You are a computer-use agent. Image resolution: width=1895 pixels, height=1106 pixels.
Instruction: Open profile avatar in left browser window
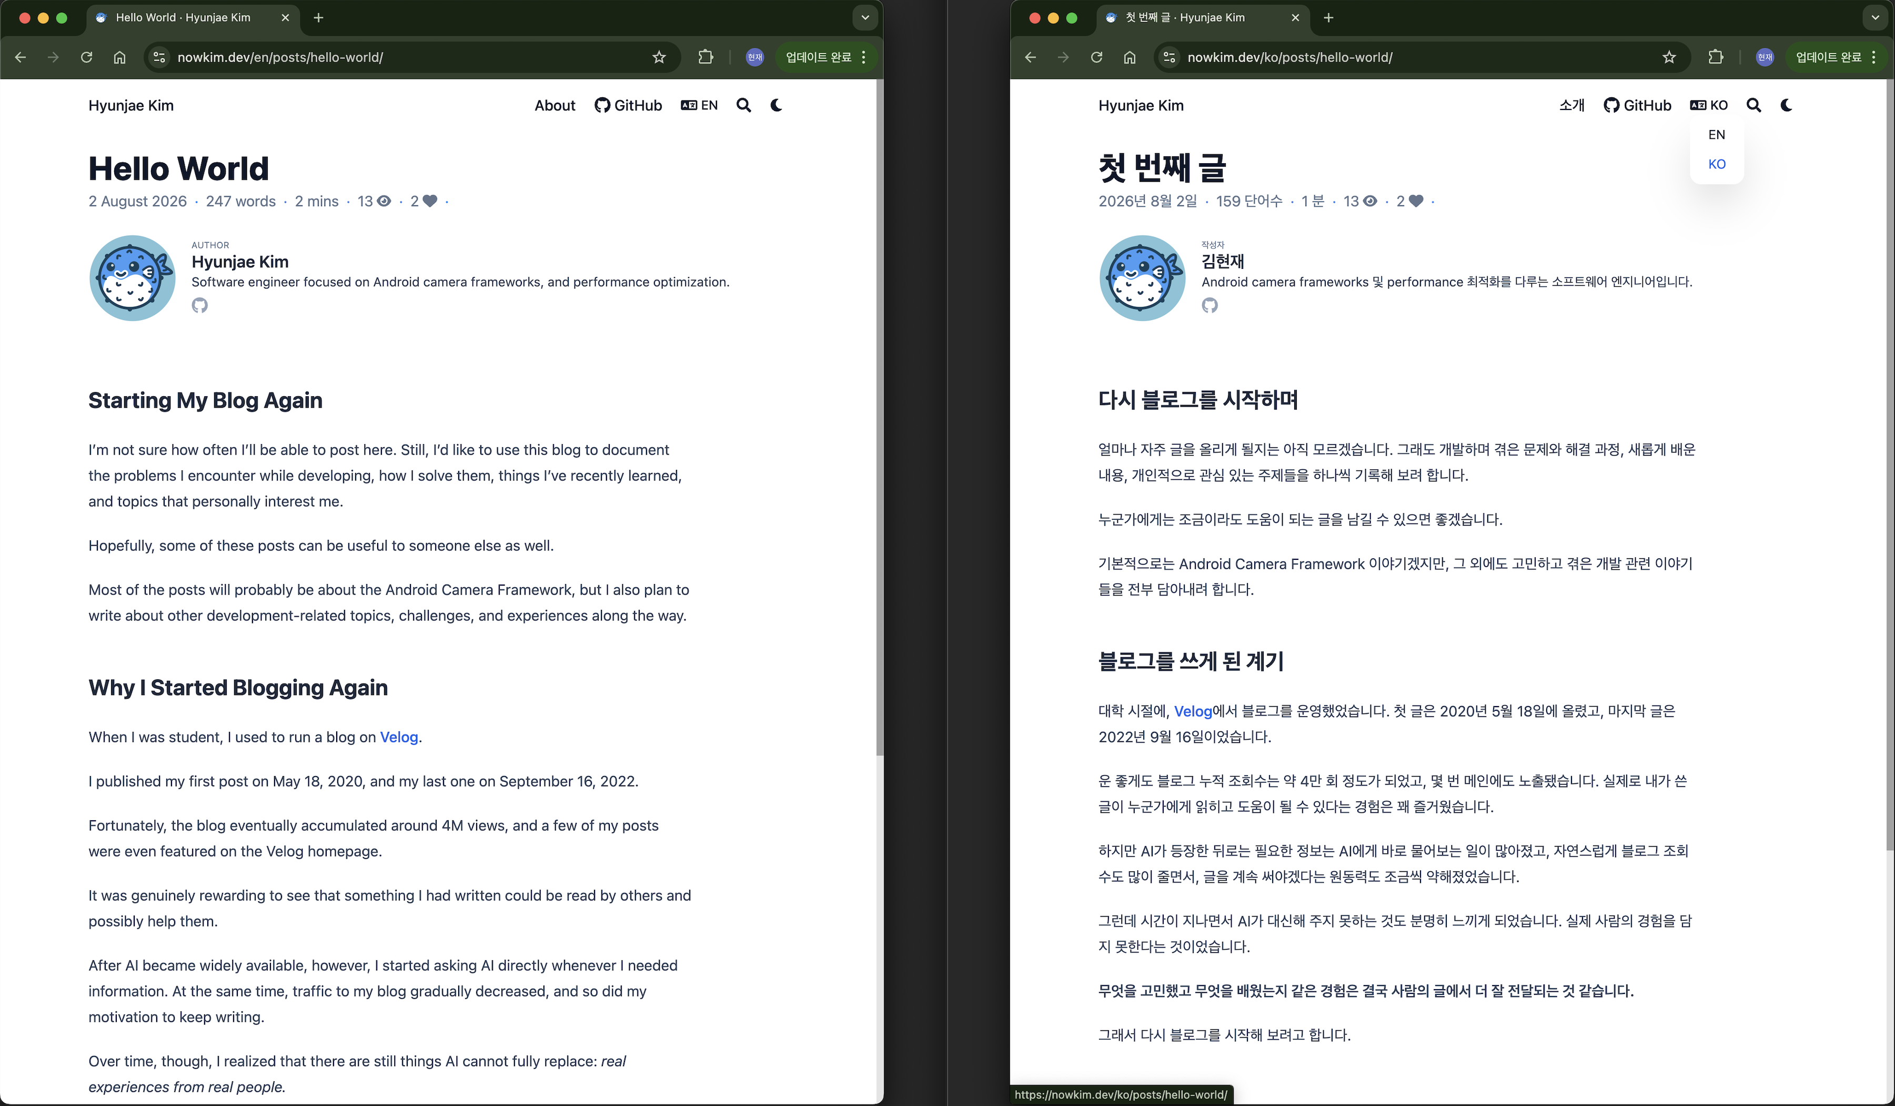pos(754,57)
